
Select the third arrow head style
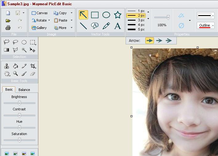169,40
